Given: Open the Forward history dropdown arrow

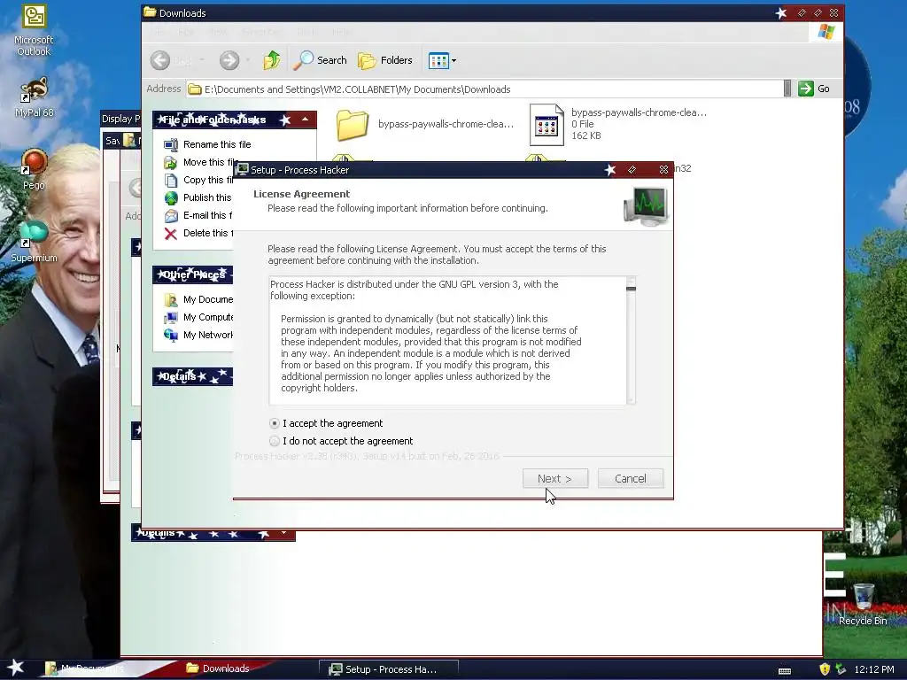Looking at the screenshot, I should click(248, 60).
